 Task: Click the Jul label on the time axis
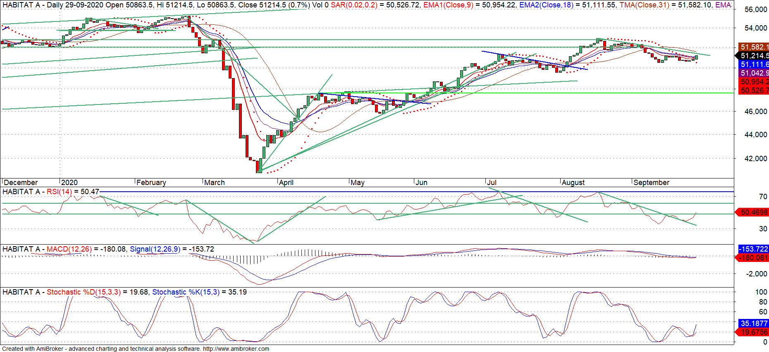tap(492, 183)
